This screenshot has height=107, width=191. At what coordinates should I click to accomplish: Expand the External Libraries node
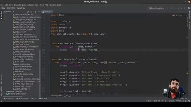4,91
